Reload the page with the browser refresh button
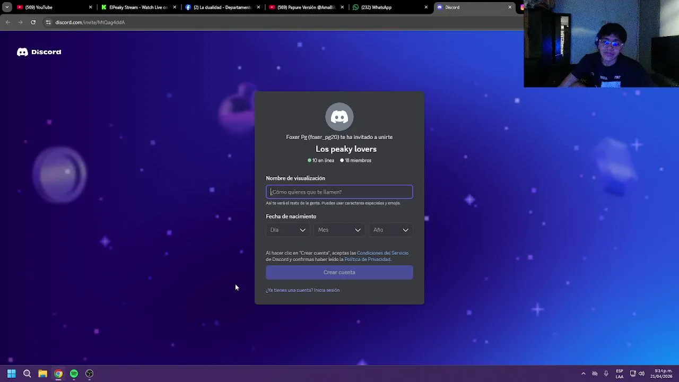Screen dimensions: 679x382 point(33,22)
